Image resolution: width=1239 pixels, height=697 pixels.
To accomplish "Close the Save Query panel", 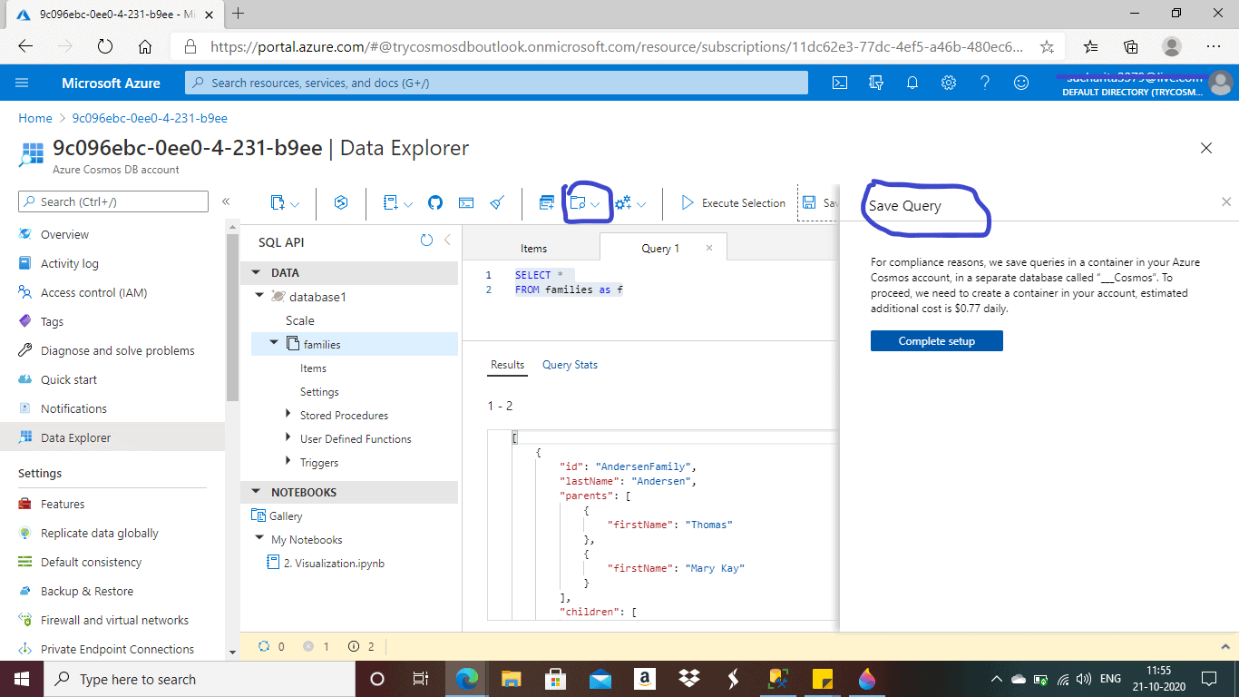I will point(1226,201).
